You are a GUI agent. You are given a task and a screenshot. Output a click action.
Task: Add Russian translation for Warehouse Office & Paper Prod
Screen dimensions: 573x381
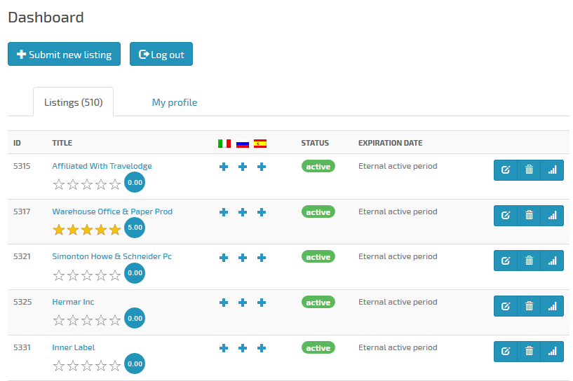coord(243,212)
